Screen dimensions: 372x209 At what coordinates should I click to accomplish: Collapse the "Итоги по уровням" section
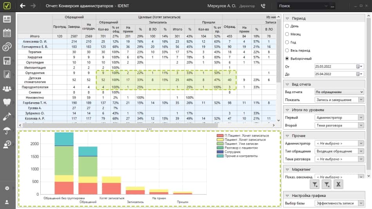point(287,110)
